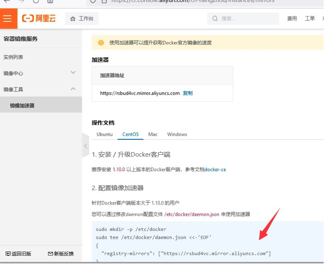Click the browser forward arrow
The image size is (324, 264).
(x=21, y=1)
